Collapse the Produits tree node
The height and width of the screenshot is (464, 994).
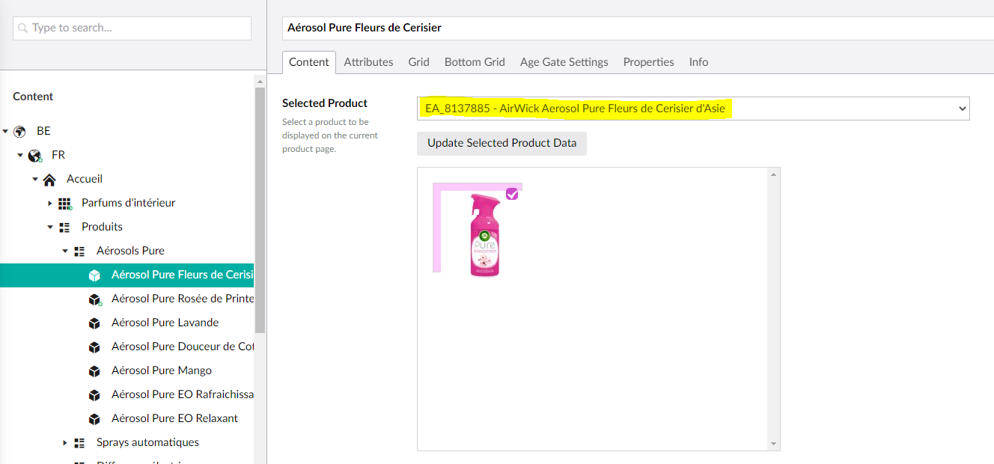(x=50, y=227)
